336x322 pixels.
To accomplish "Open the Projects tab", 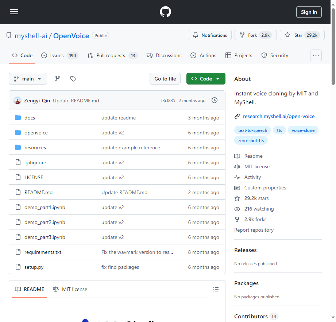I will pyautogui.click(x=239, y=55).
